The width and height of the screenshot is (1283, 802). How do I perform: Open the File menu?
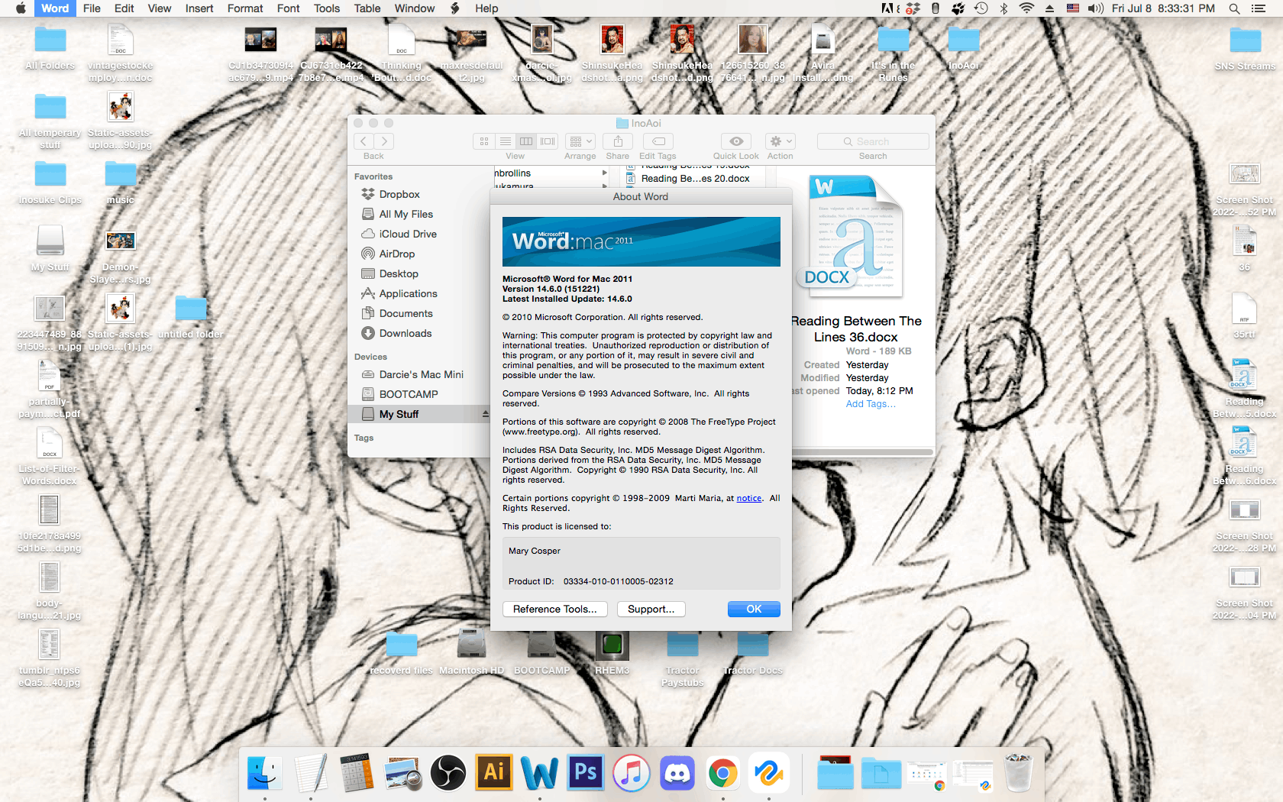92,8
